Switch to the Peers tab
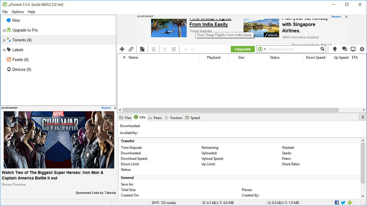367x206 pixels. tap(155, 118)
